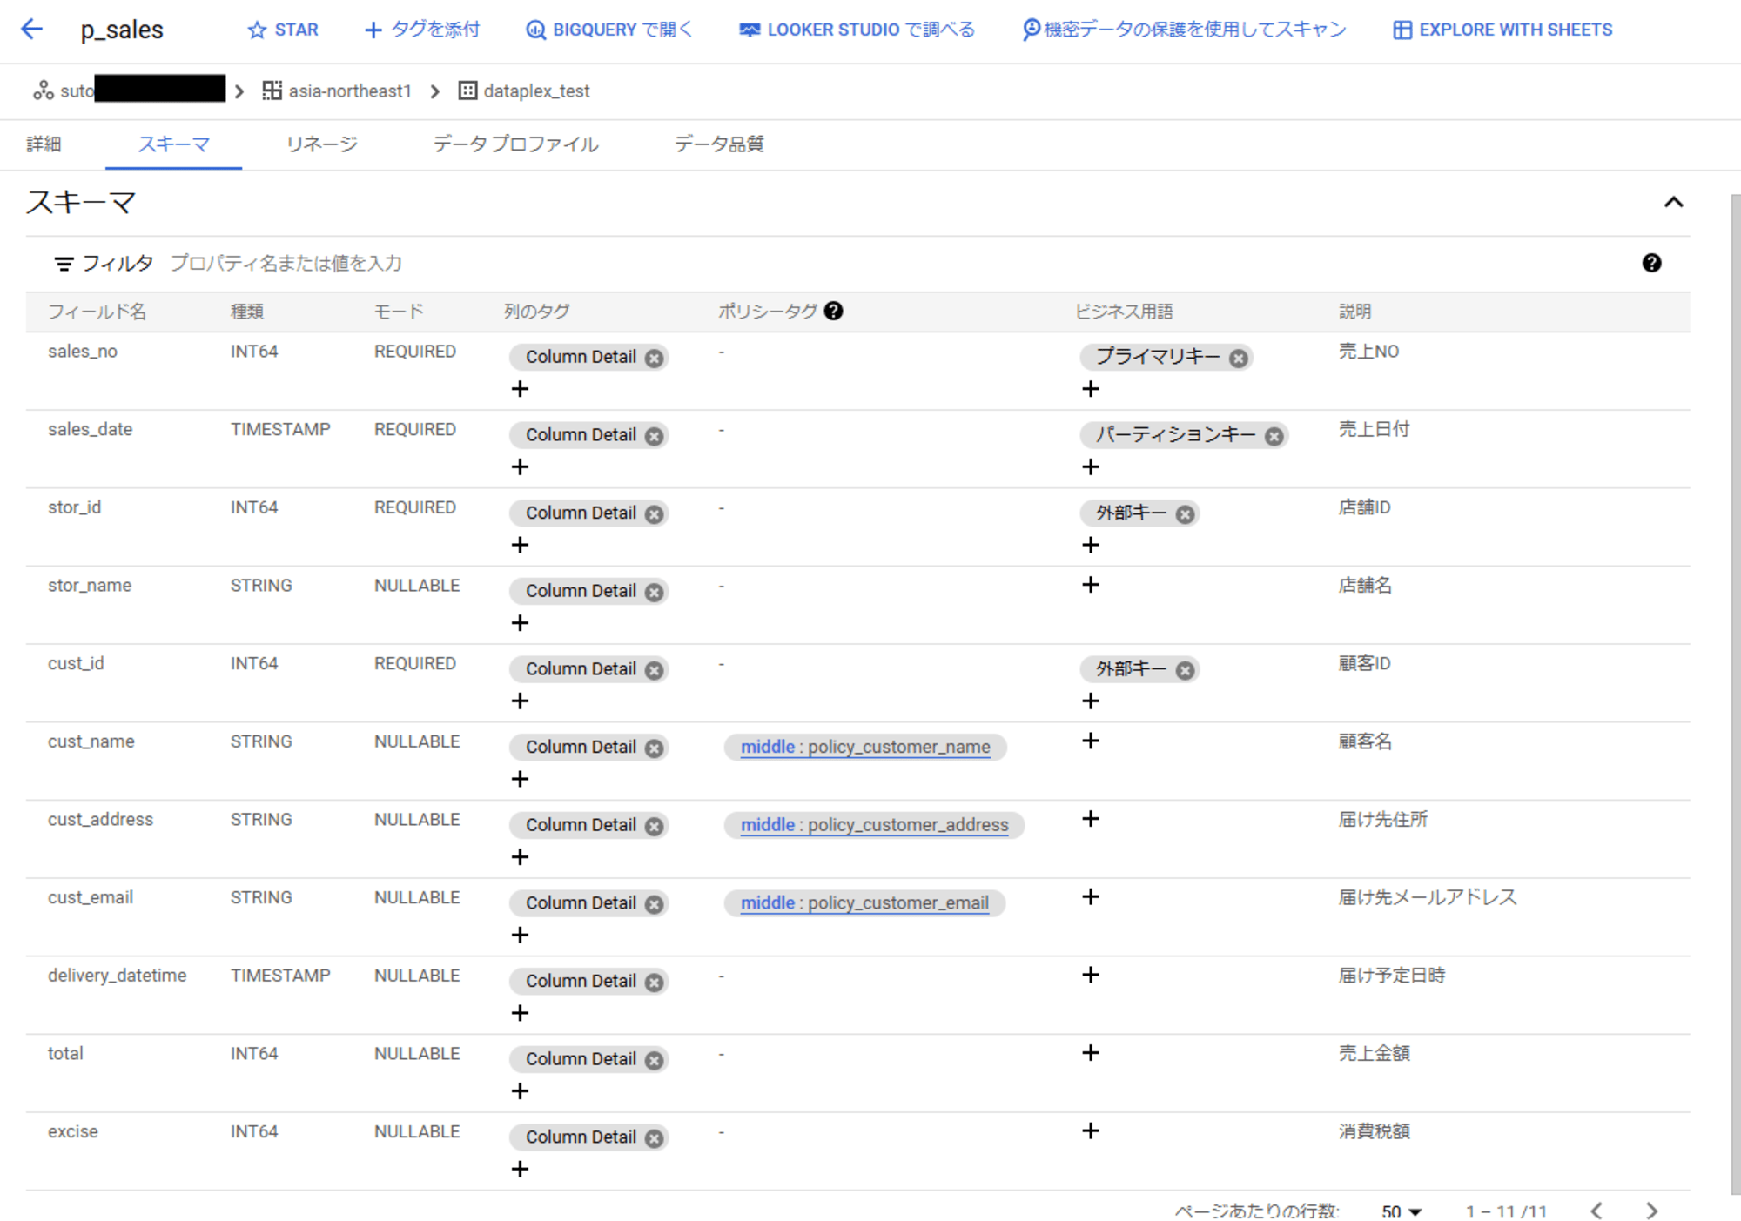Add business term to excise
This screenshot has height=1221, width=1741.
1090,1130
